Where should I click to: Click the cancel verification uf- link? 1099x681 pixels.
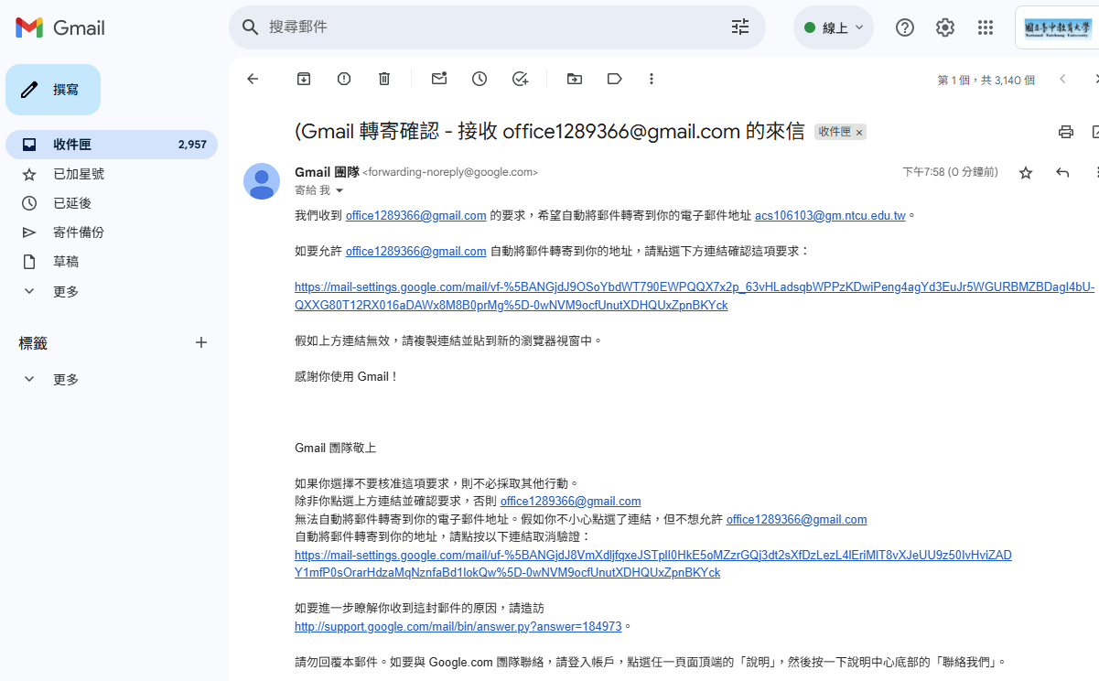click(653, 564)
